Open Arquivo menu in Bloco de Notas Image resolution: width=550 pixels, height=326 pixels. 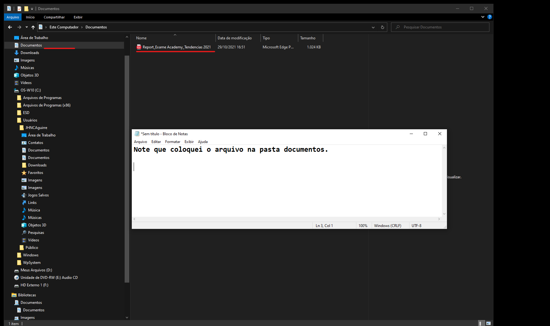point(141,142)
